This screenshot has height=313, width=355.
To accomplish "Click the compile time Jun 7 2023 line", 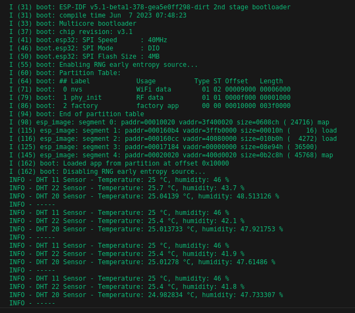I will point(98,15).
